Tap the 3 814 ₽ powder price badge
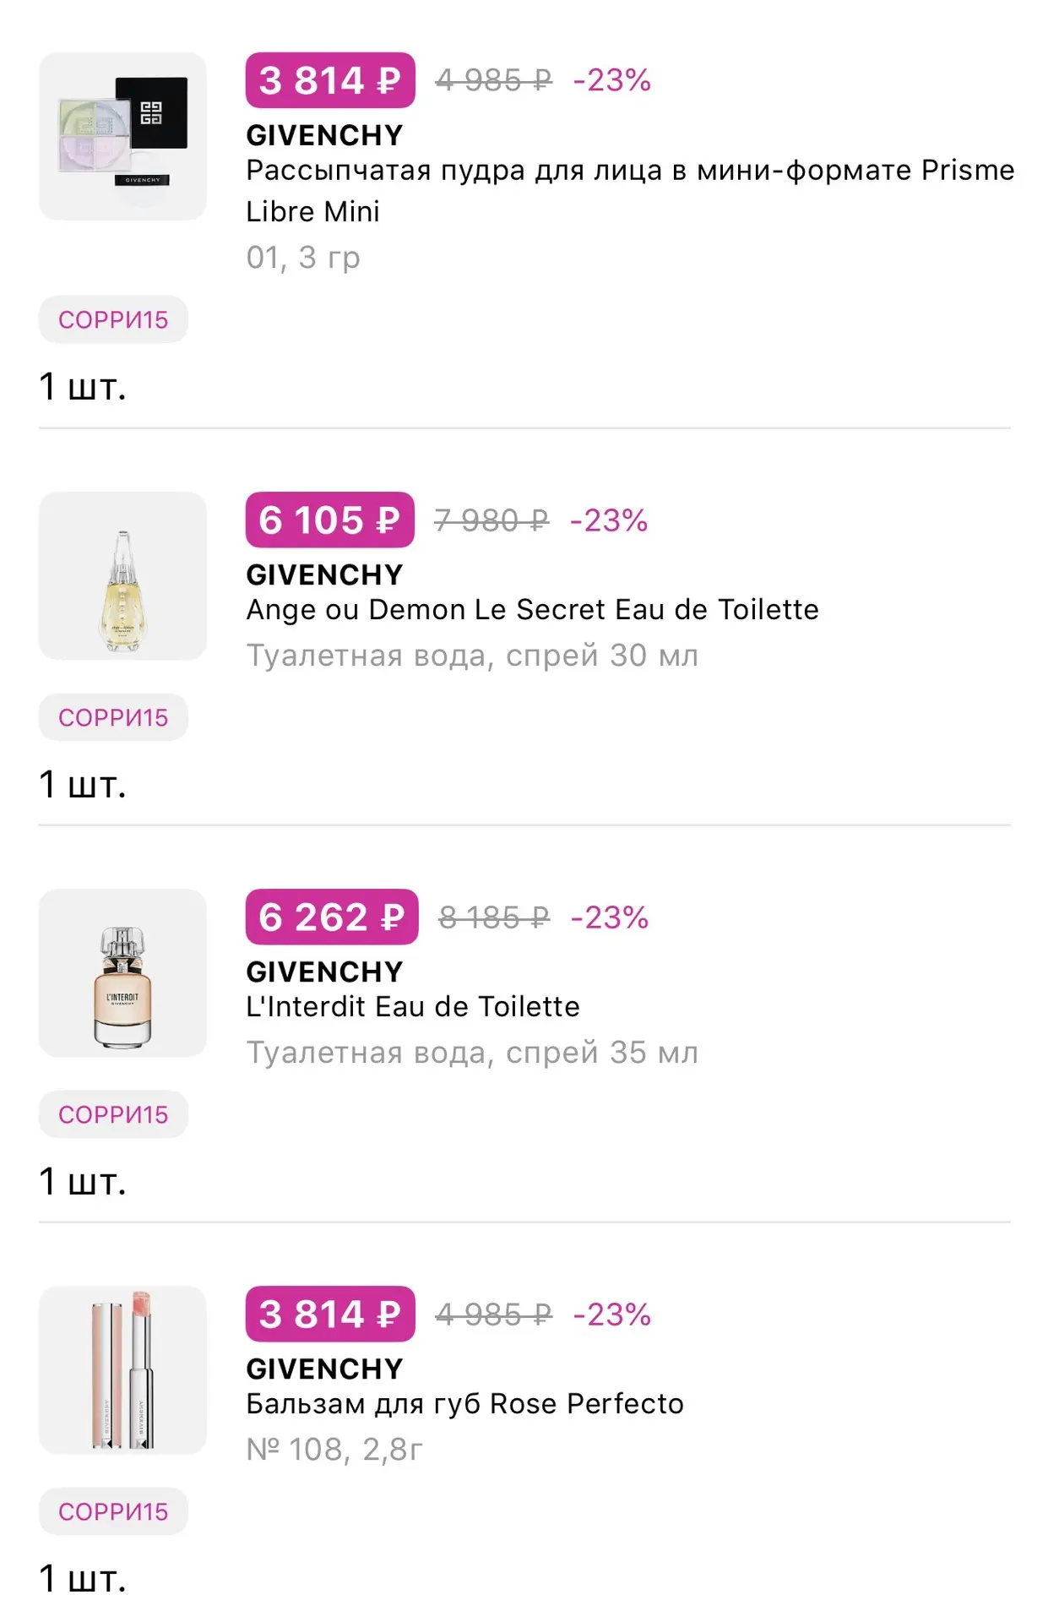The height and width of the screenshot is (1622, 1059). (330, 80)
